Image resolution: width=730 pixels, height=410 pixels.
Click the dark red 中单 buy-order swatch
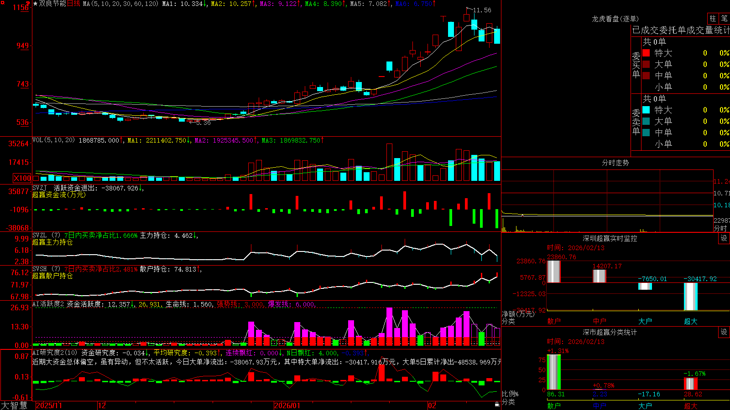point(646,76)
